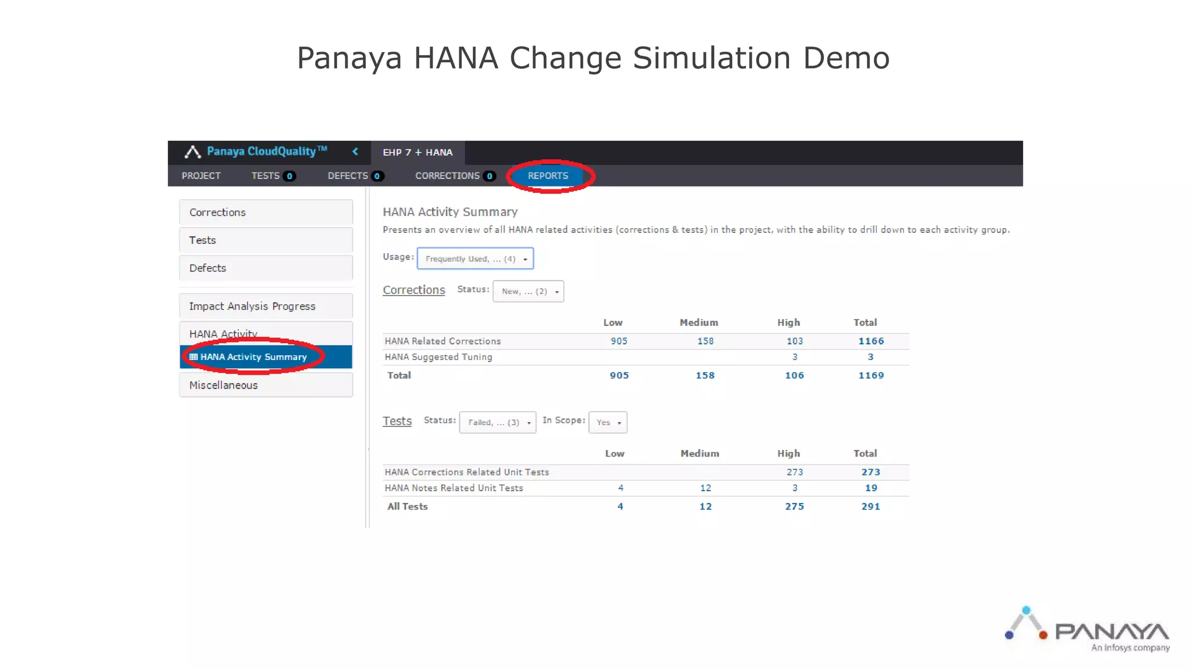Open low HANA Notes Related Unit Tests
The image size is (1191, 669).
621,488
